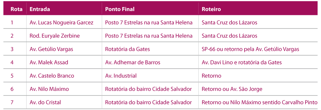Click the Roteiro column header

(211, 9)
